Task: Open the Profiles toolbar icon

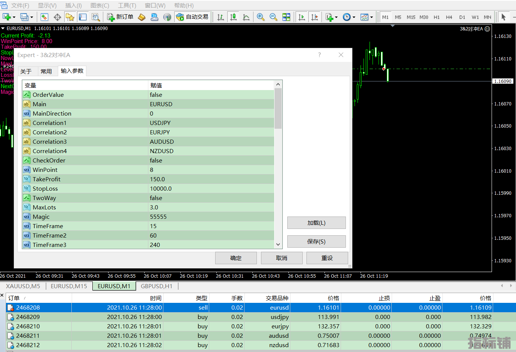Action: click(x=24, y=17)
